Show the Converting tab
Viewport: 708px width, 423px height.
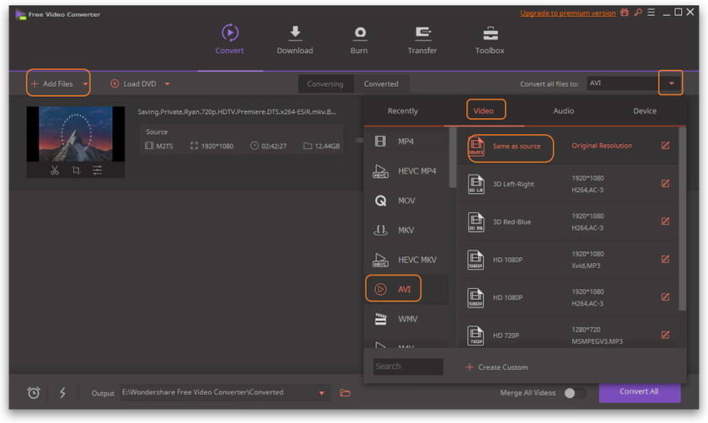(325, 84)
